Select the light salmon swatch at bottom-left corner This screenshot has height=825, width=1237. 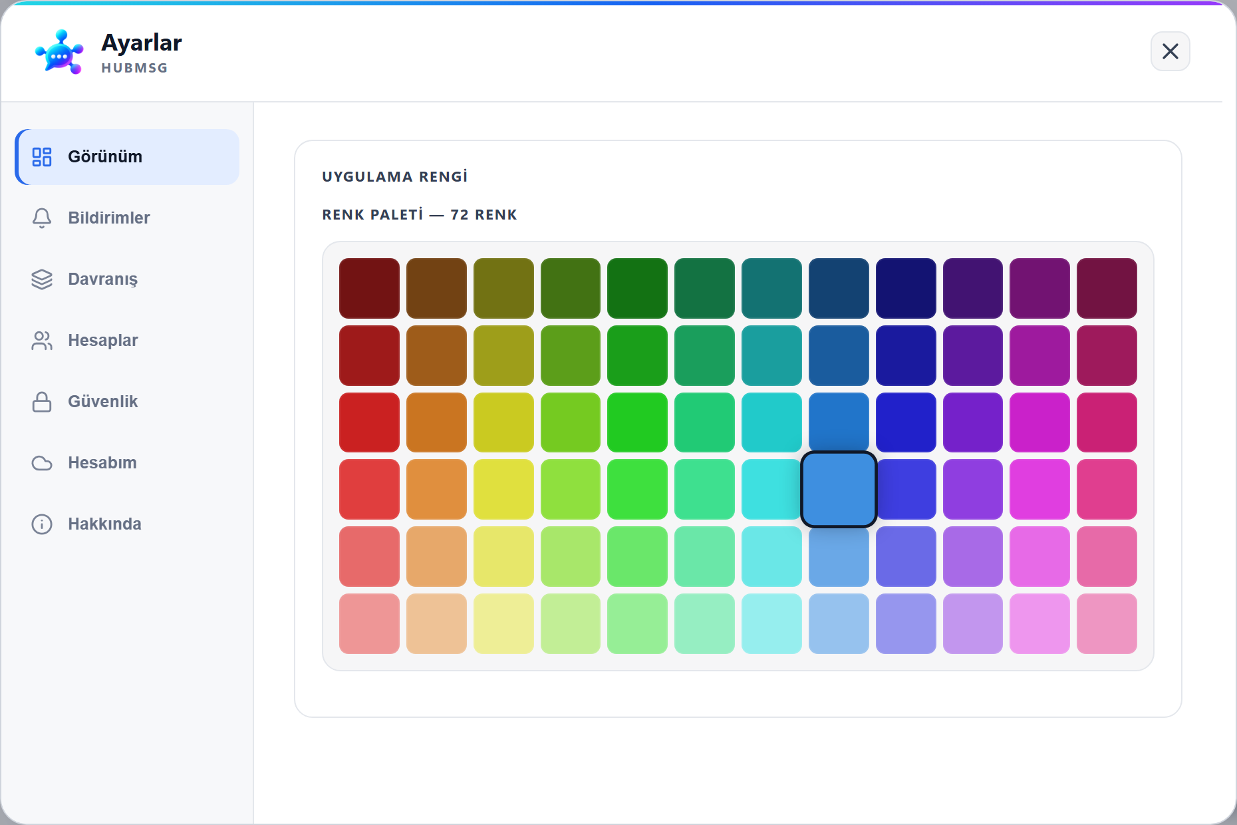click(369, 623)
